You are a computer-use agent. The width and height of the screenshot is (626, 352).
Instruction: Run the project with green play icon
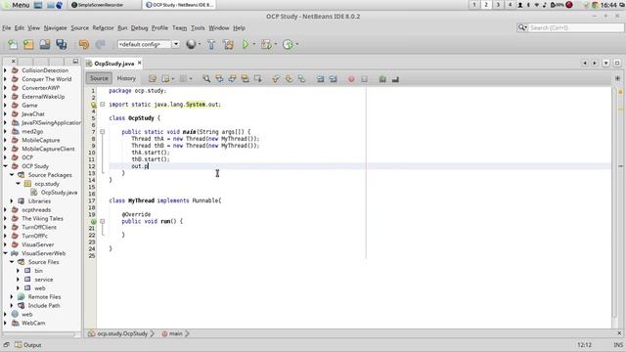click(x=246, y=44)
